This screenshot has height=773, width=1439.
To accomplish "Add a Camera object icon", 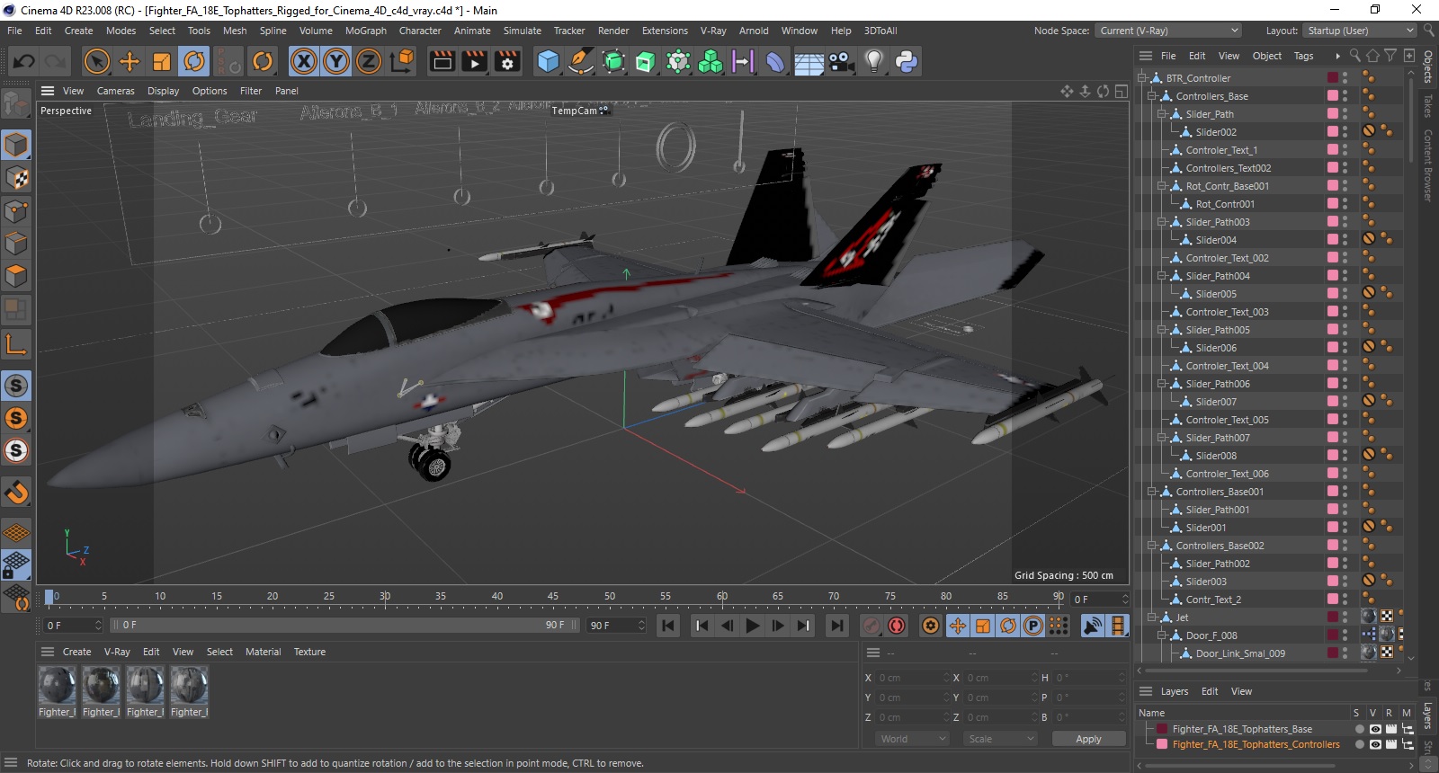I will pyautogui.click(x=841, y=61).
